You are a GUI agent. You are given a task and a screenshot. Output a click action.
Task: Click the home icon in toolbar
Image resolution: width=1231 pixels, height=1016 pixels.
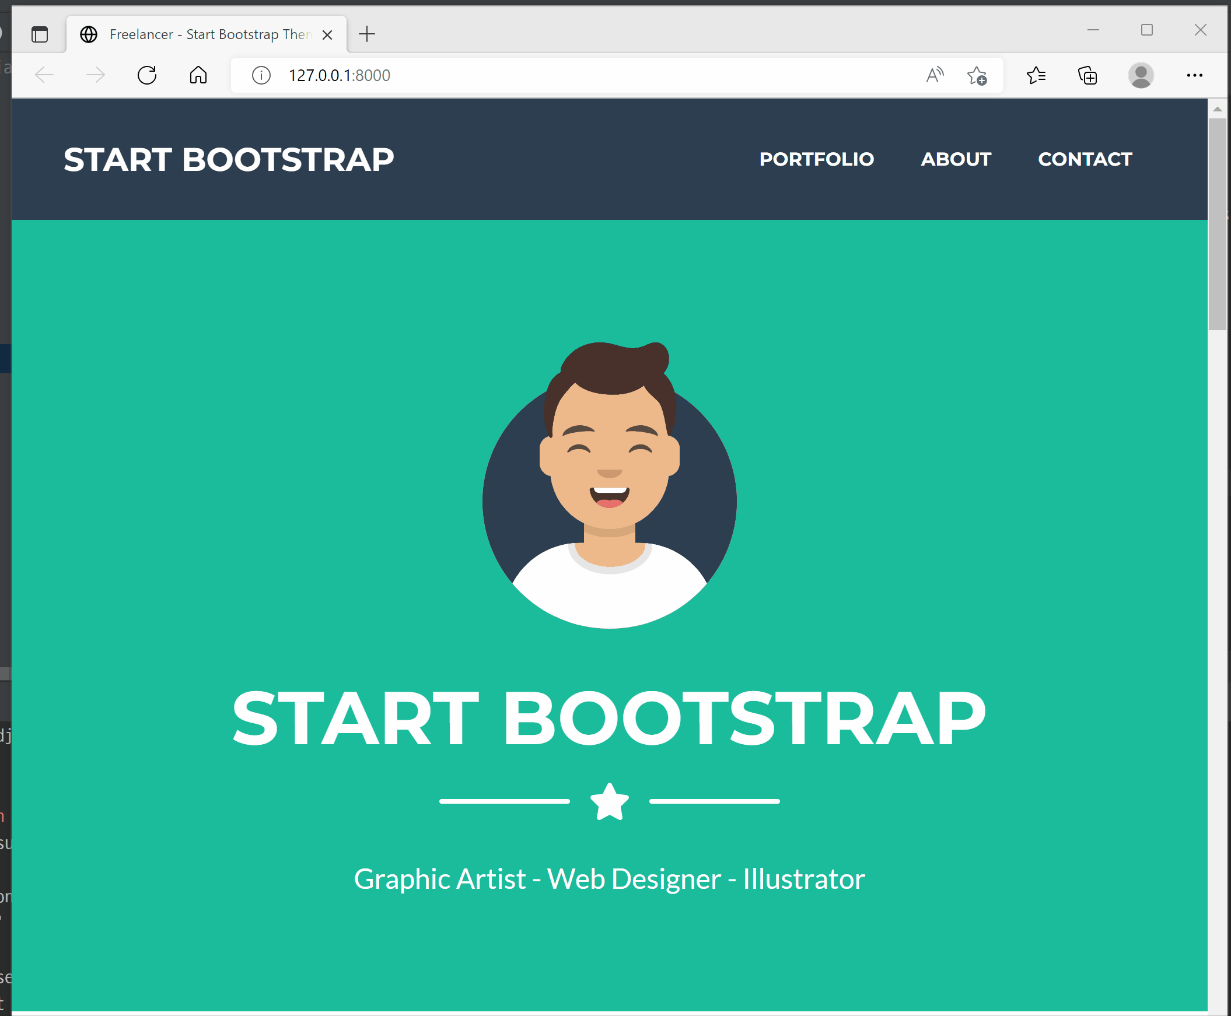pos(198,75)
